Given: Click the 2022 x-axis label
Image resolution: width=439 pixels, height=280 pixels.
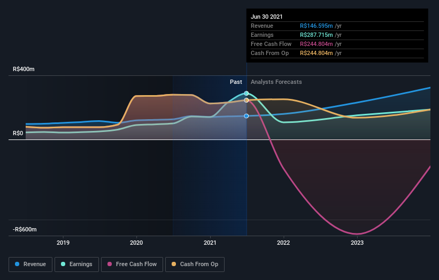Looking at the screenshot, I should click(x=283, y=243).
